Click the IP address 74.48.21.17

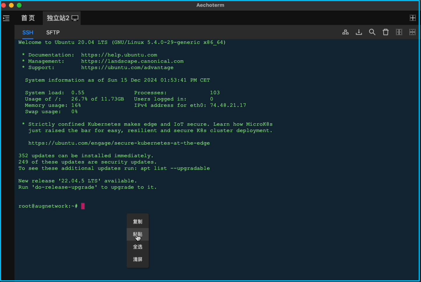click(x=228, y=105)
